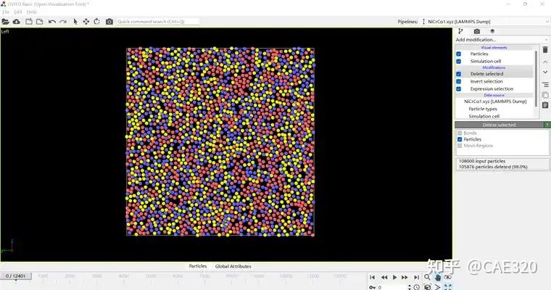
Task: Move modifier up with up chevron
Action: click(545, 62)
